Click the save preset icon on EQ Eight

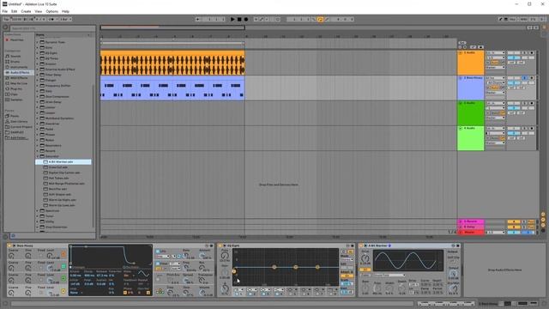click(x=352, y=245)
